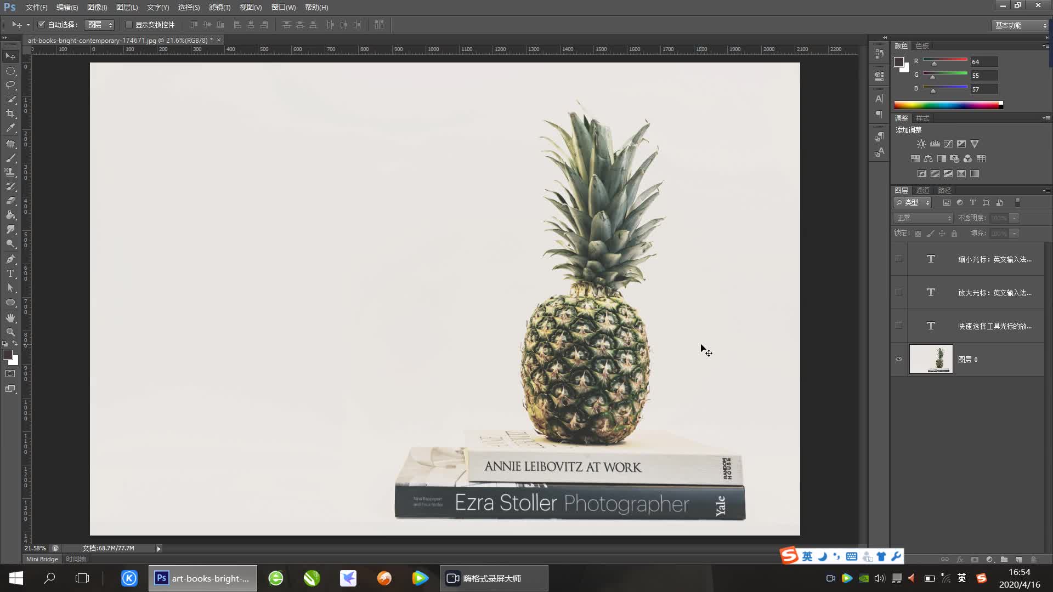Open the 滤镜(T) menu
The height and width of the screenshot is (592, 1053).
click(x=219, y=7)
